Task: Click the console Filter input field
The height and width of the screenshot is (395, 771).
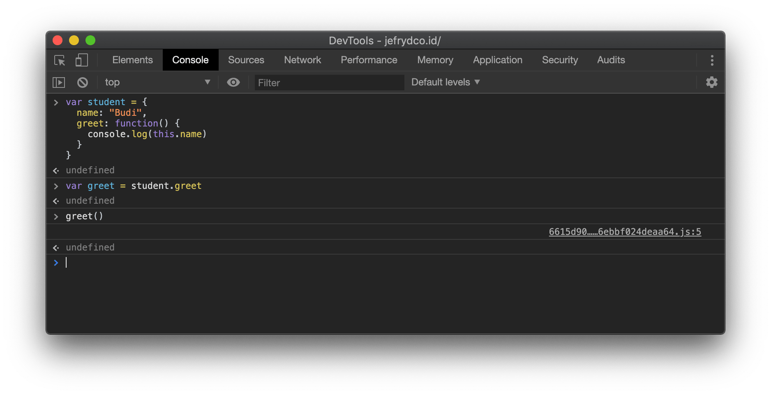Action: [329, 83]
